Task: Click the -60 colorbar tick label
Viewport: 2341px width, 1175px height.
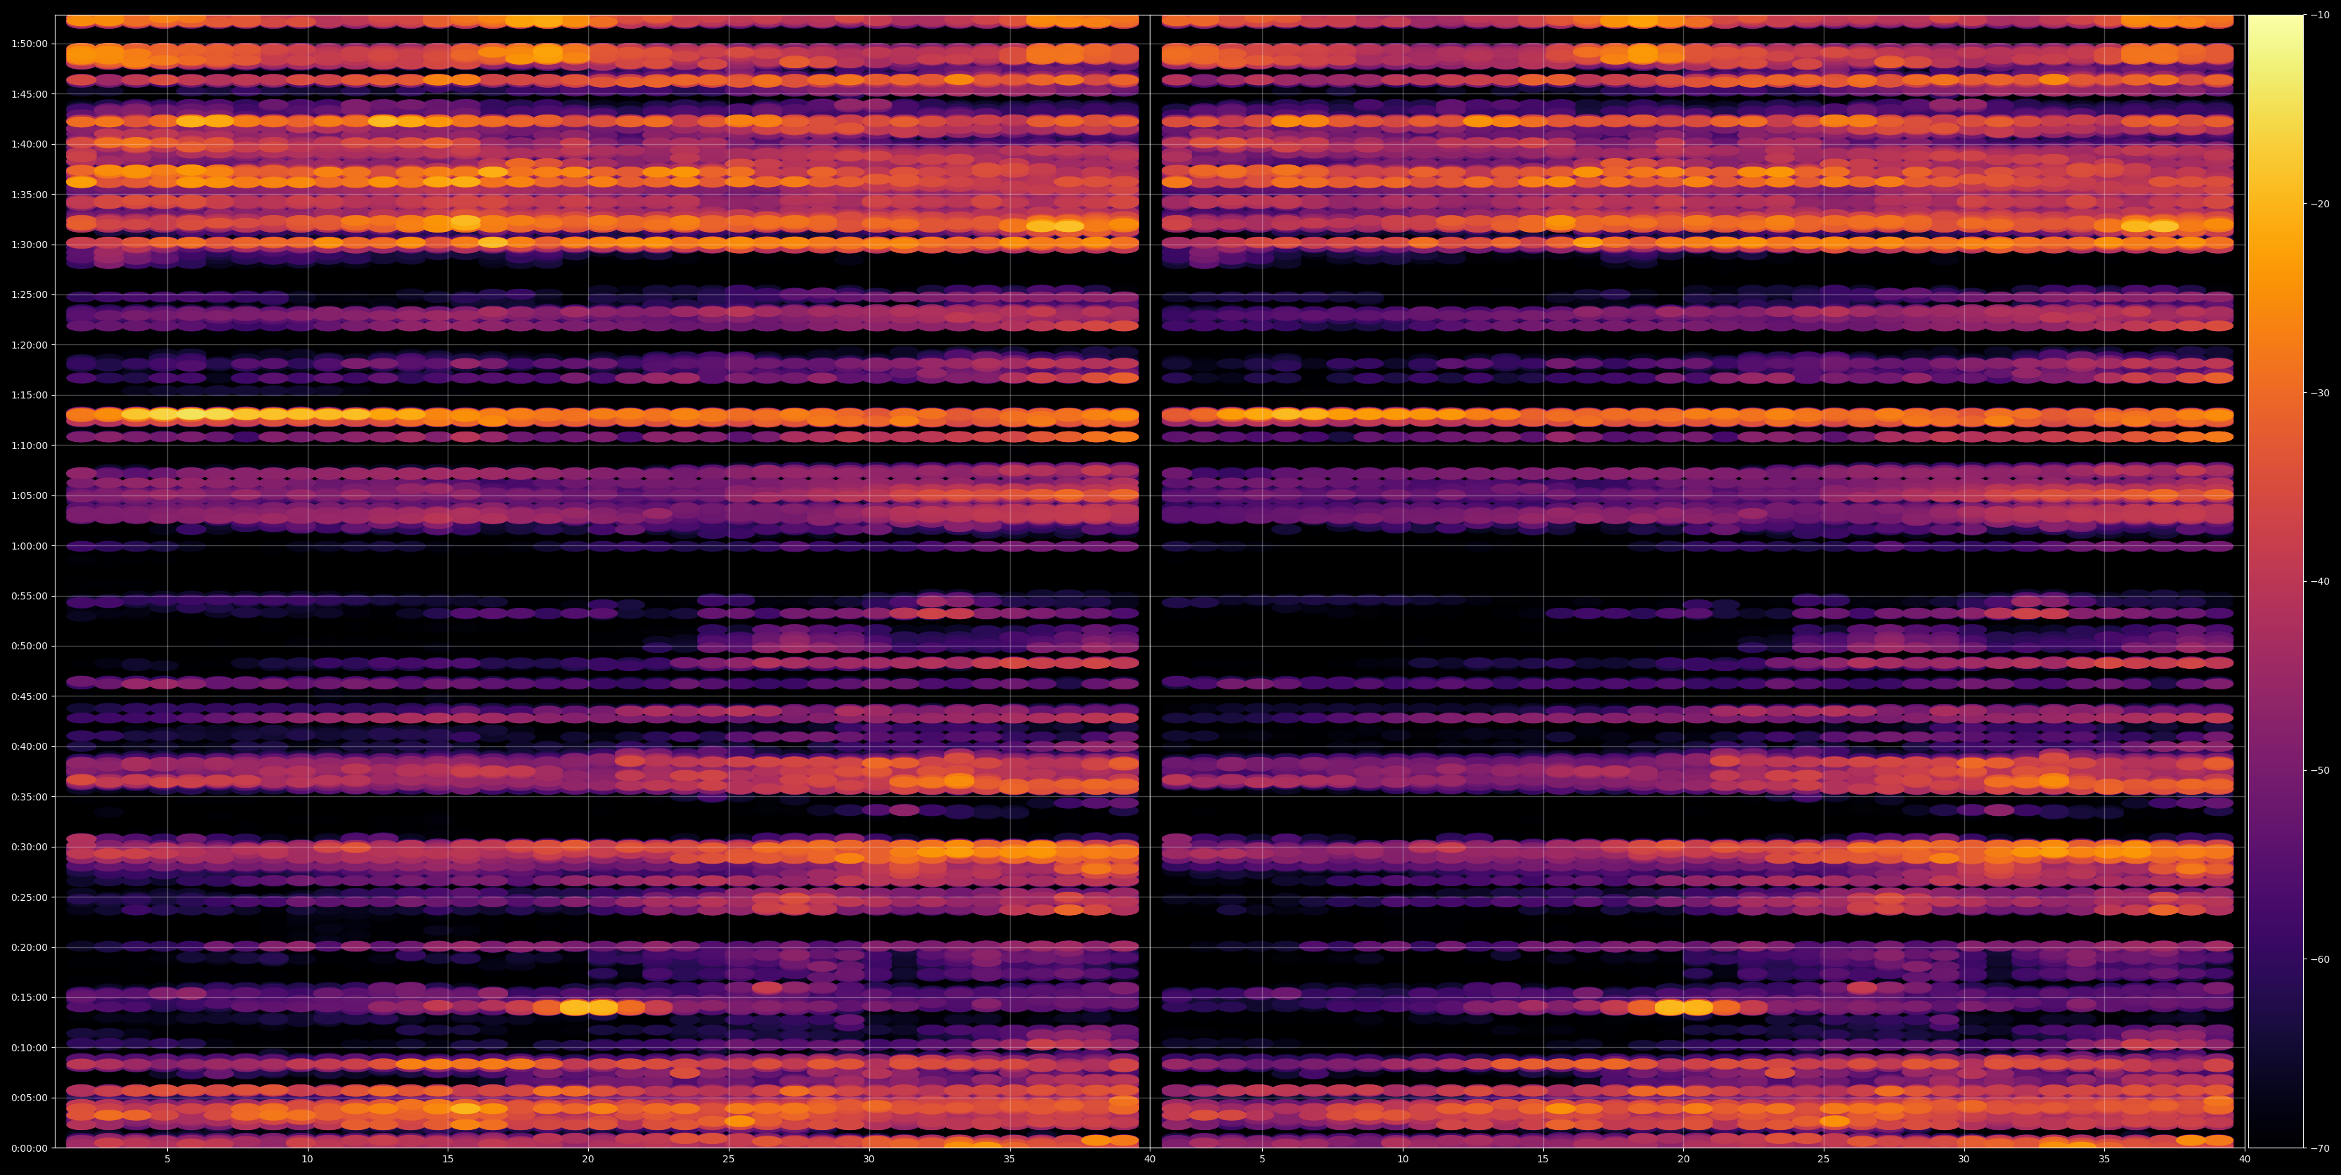Action: coord(2320,960)
